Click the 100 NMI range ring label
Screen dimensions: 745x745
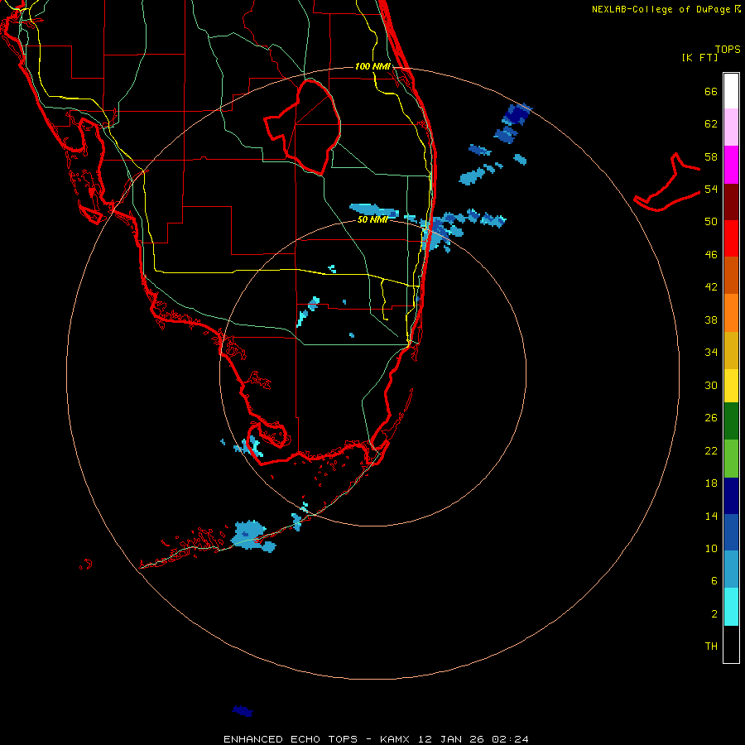pos(372,66)
